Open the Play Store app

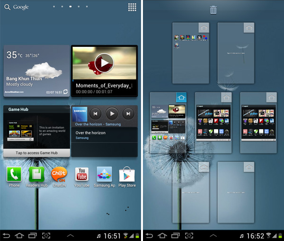coord(127,175)
